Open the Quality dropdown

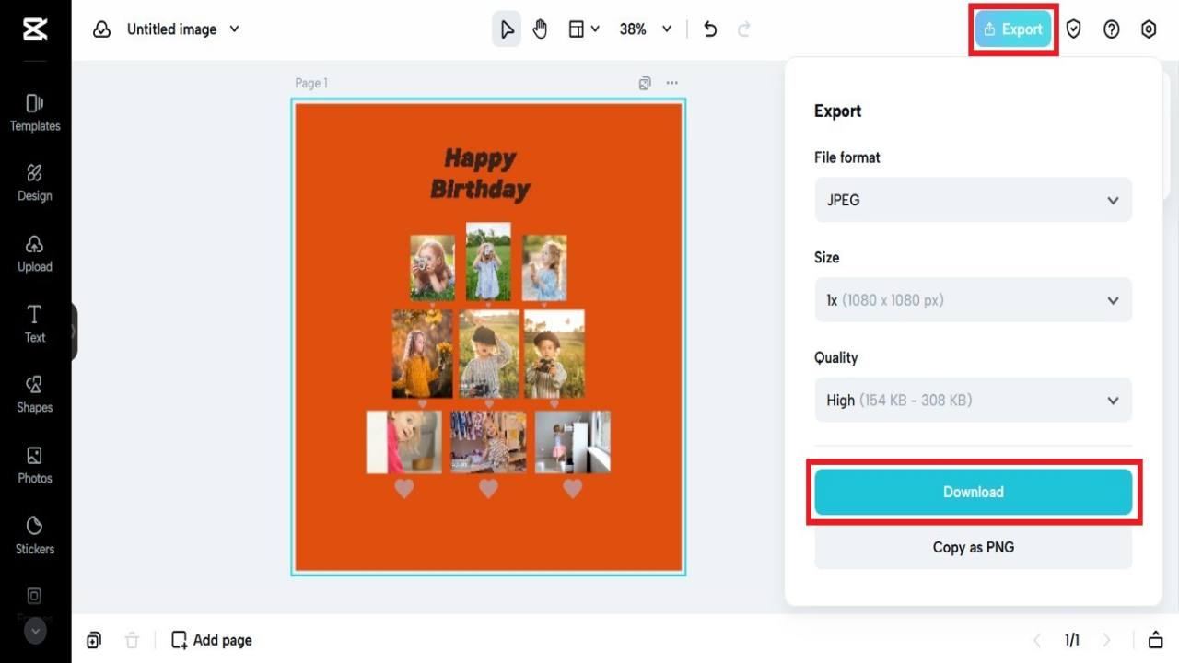(x=973, y=400)
